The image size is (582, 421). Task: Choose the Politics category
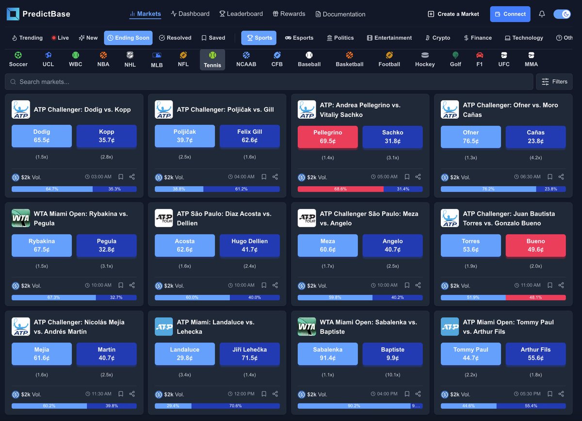tap(340, 38)
